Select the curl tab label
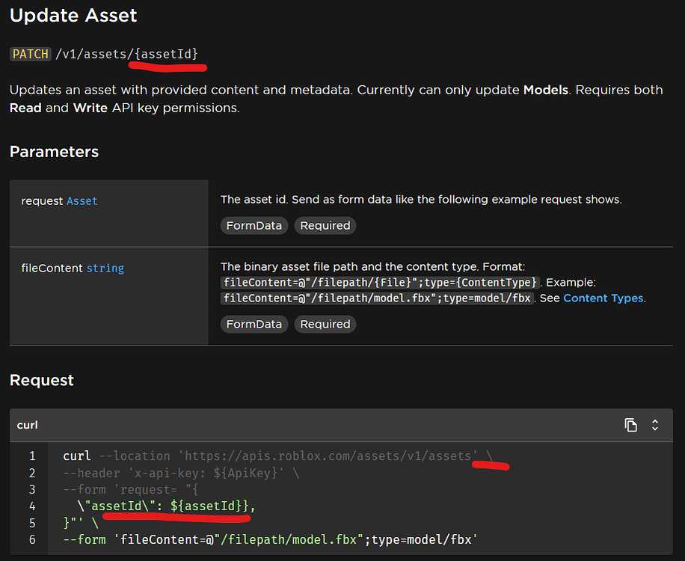The width and height of the screenshot is (685, 561). coord(28,425)
